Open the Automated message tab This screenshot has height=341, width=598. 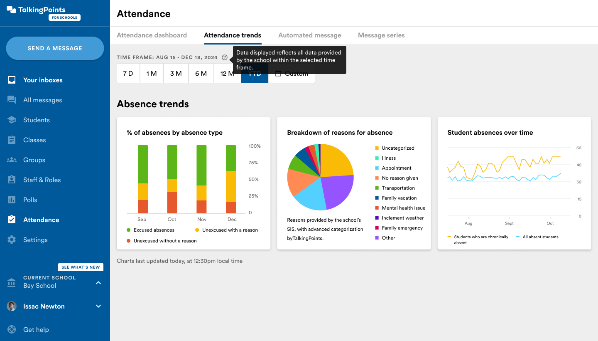(309, 35)
